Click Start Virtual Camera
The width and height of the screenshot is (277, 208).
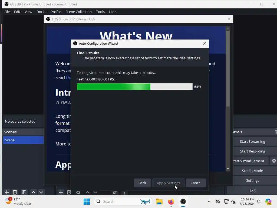coord(251,161)
